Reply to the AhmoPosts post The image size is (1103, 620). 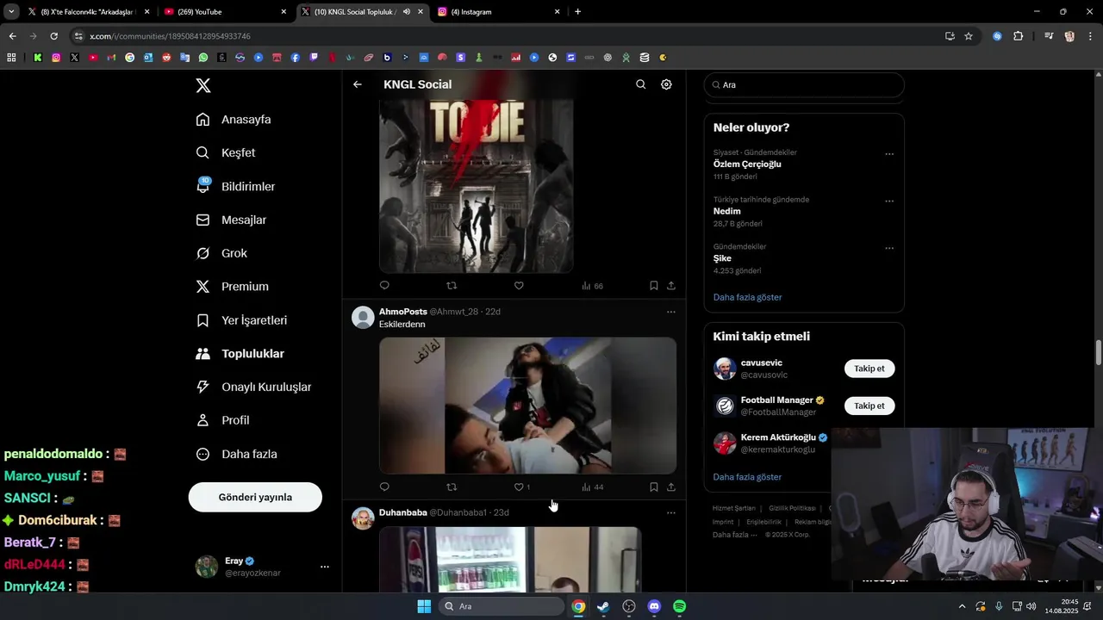[384, 487]
